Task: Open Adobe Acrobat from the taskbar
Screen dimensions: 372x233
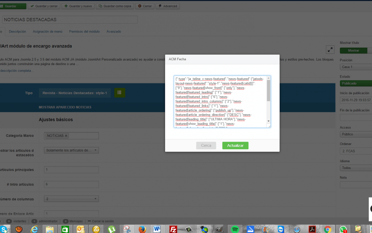Action: 312,229
